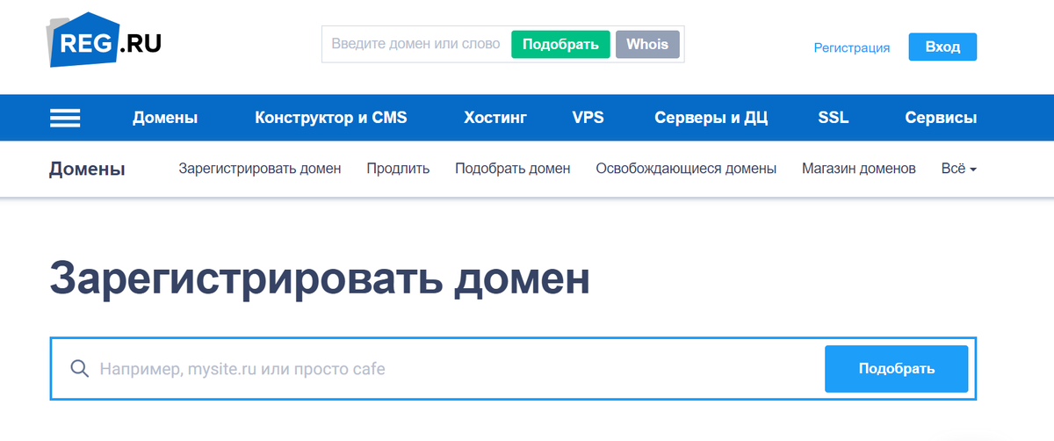The height and width of the screenshot is (441, 1054).
Task: Open the Домены main menu
Action: [x=165, y=118]
